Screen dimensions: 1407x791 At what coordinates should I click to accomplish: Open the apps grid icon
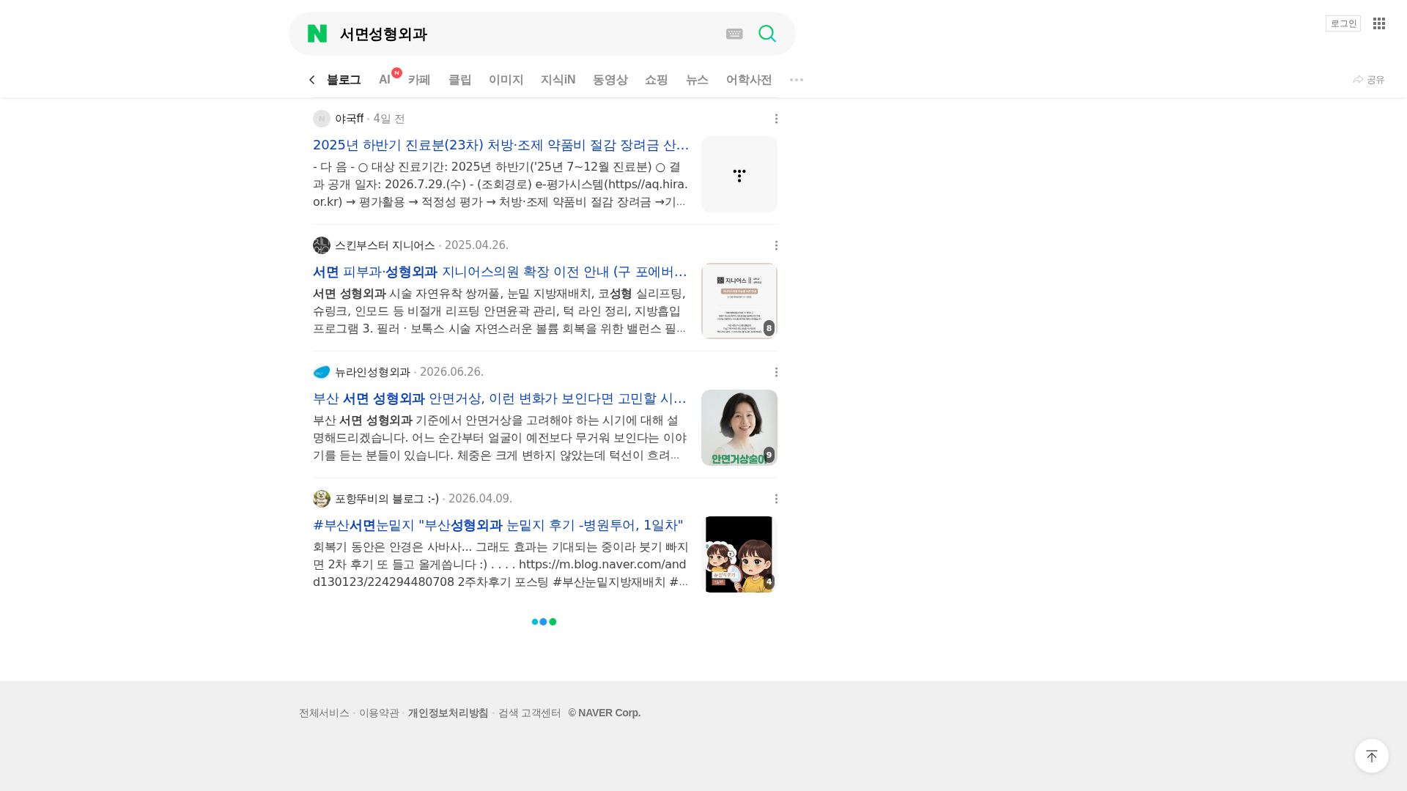point(1379,23)
